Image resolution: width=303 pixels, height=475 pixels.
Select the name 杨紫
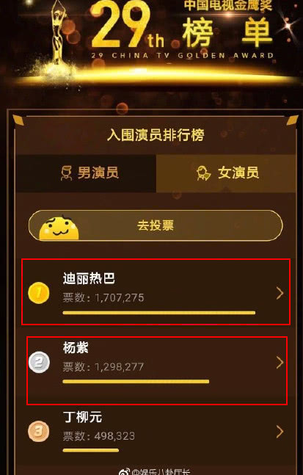pos(76,347)
